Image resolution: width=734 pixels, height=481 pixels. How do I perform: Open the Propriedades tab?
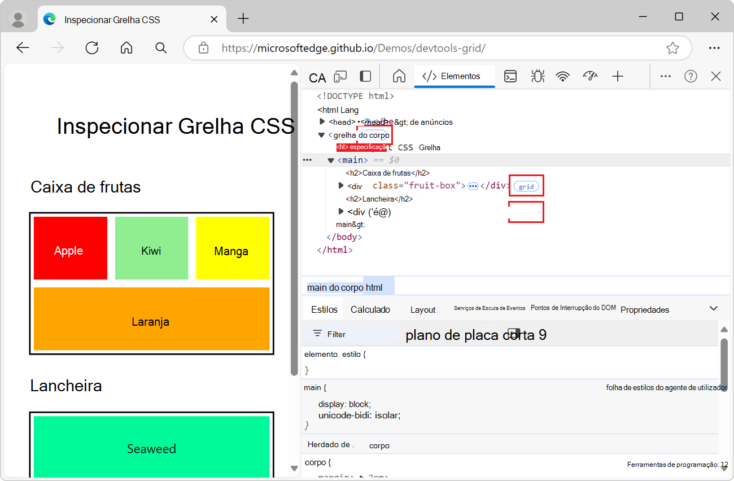[x=645, y=309]
